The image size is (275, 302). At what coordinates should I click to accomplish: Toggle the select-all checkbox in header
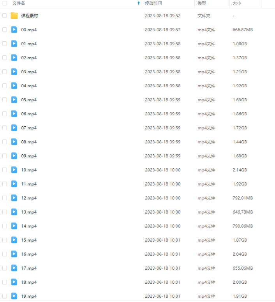click(x=5, y=3)
